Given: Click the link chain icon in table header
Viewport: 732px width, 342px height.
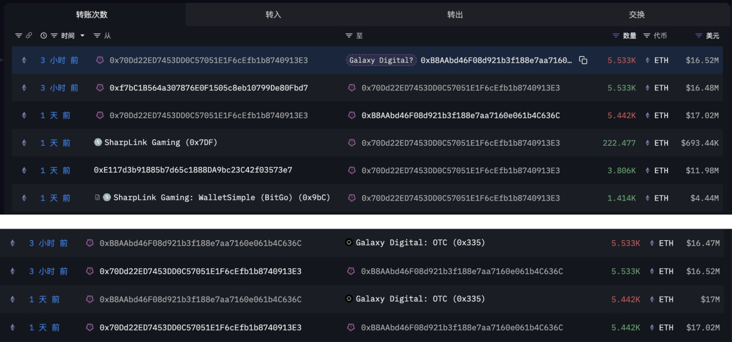Looking at the screenshot, I should pos(29,36).
